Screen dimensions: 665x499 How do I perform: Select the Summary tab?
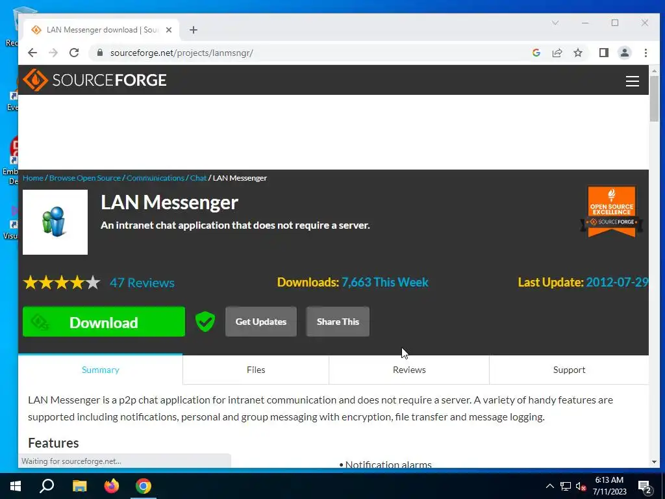coord(101,370)
